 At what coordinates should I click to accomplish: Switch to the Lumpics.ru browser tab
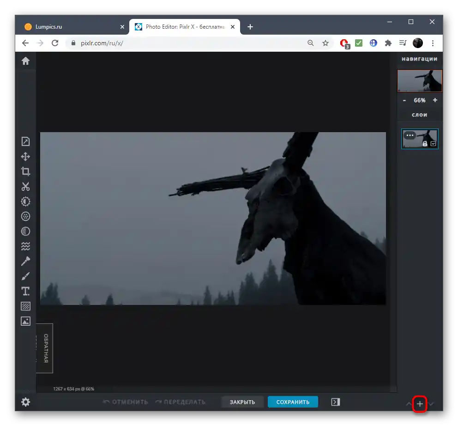(x=72, y=27)
